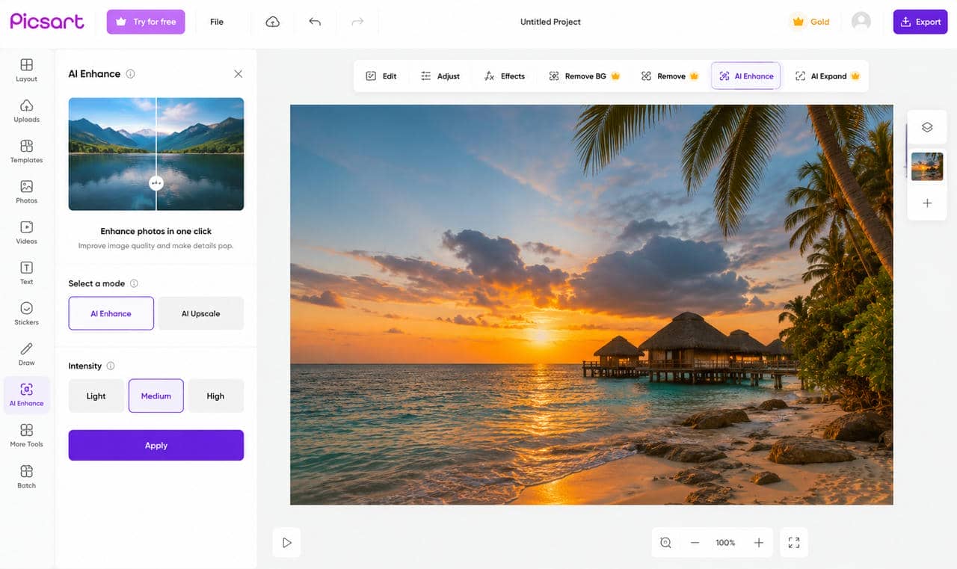Open More Tools in sidebar

click(x=26, y=435)
